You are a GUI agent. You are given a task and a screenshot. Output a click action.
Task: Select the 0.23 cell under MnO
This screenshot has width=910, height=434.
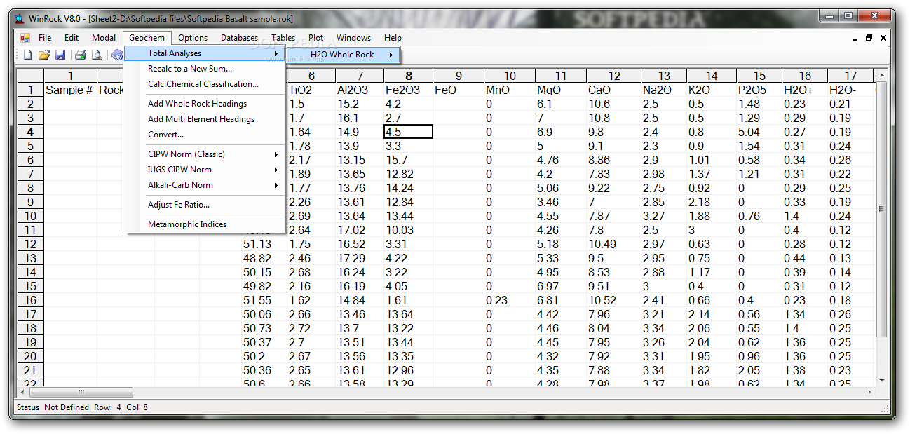point(510,300)
